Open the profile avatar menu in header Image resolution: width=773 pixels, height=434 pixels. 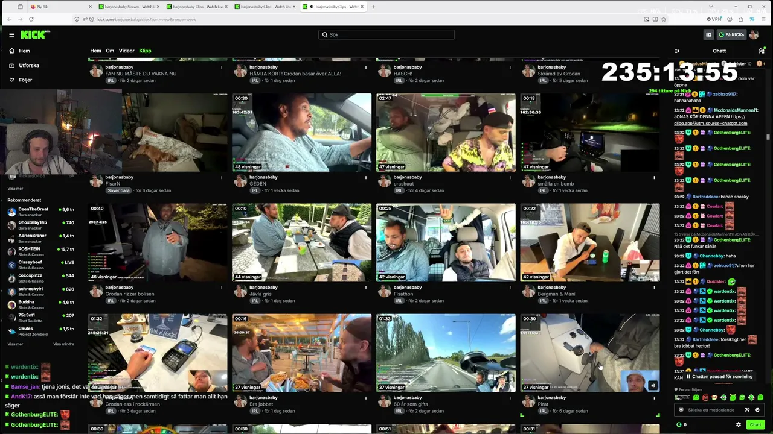point(754,34)
